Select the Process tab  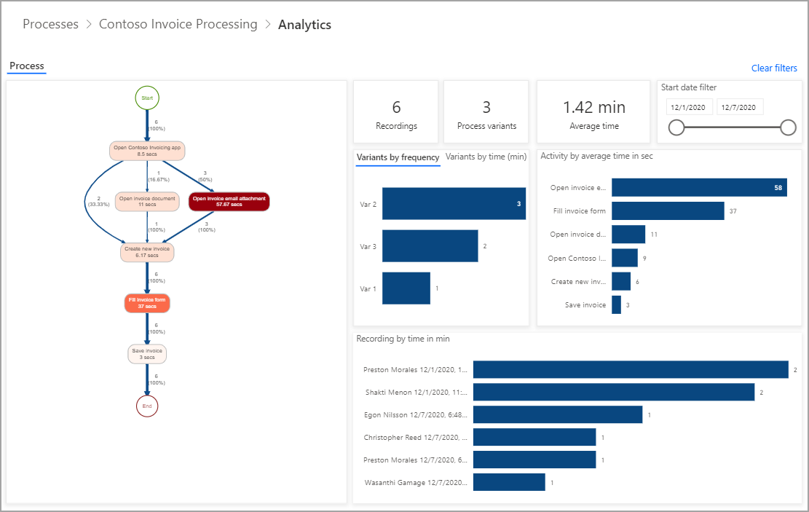tap(26, 66)
